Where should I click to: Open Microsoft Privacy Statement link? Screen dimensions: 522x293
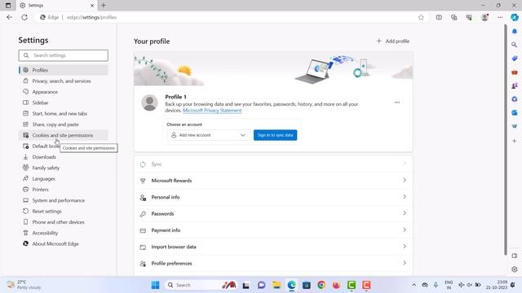212,111
